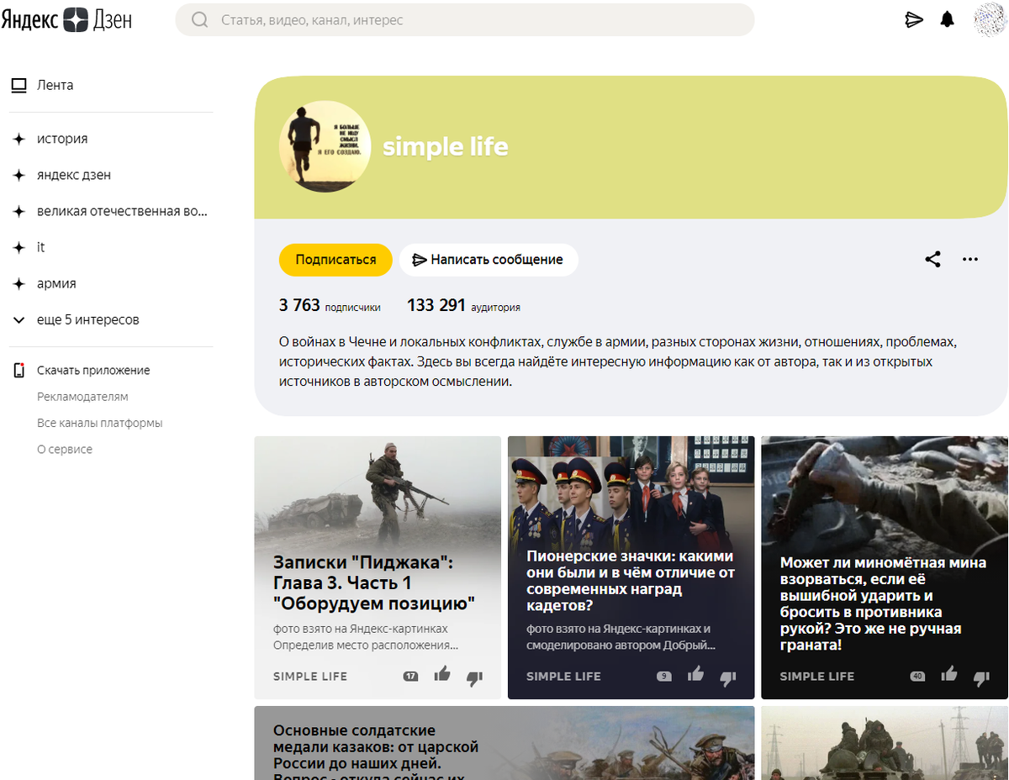Open О сервисе link
The width and height of the screenshot is (1009, 780).
pos(65,450)
